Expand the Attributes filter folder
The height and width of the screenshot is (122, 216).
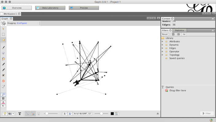(163, 41)
